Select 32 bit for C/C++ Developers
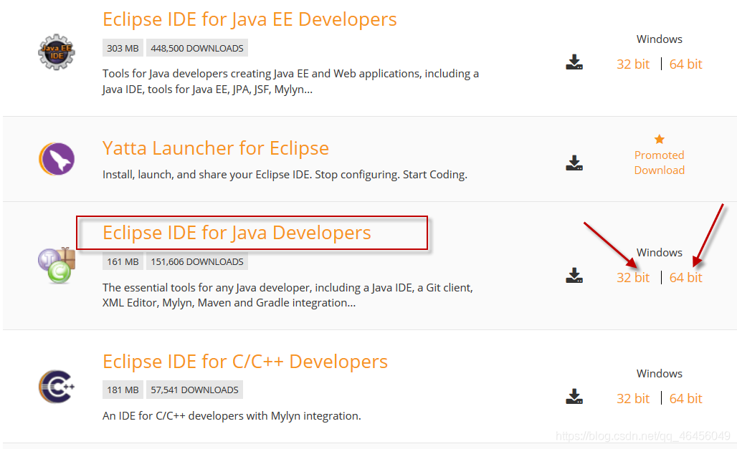The image size is (737, 449). tap(632, 399)
